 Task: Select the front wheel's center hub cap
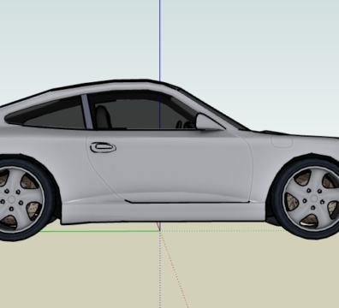[313, 198]
